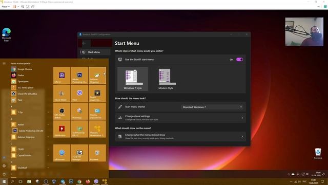The image size is (328, 185).
Task: Open the Player menu in VMware toolbar
Action: pyautogui.click(x=6, y=7)
